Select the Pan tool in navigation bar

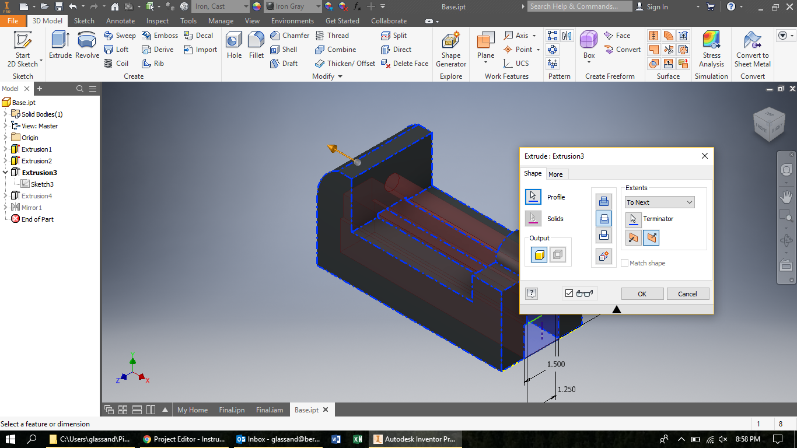click(x=786, y=196)
